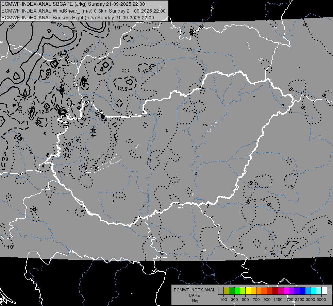Select the cyan legend swatch

click(x=314, y=291)
